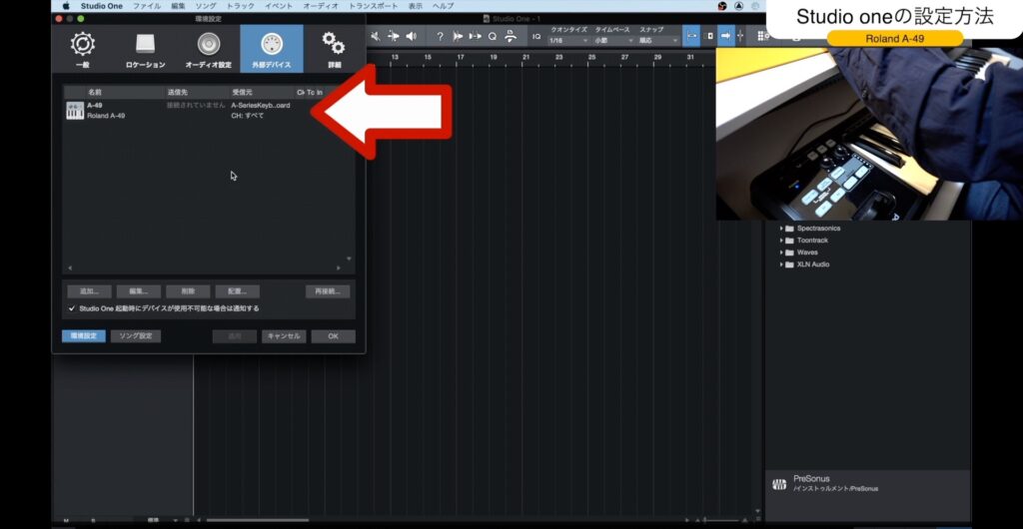Screen dimensions: 1023x529
Task: Click the A-SeriesKeyb..oard cell
Action: tap(261, 105)
